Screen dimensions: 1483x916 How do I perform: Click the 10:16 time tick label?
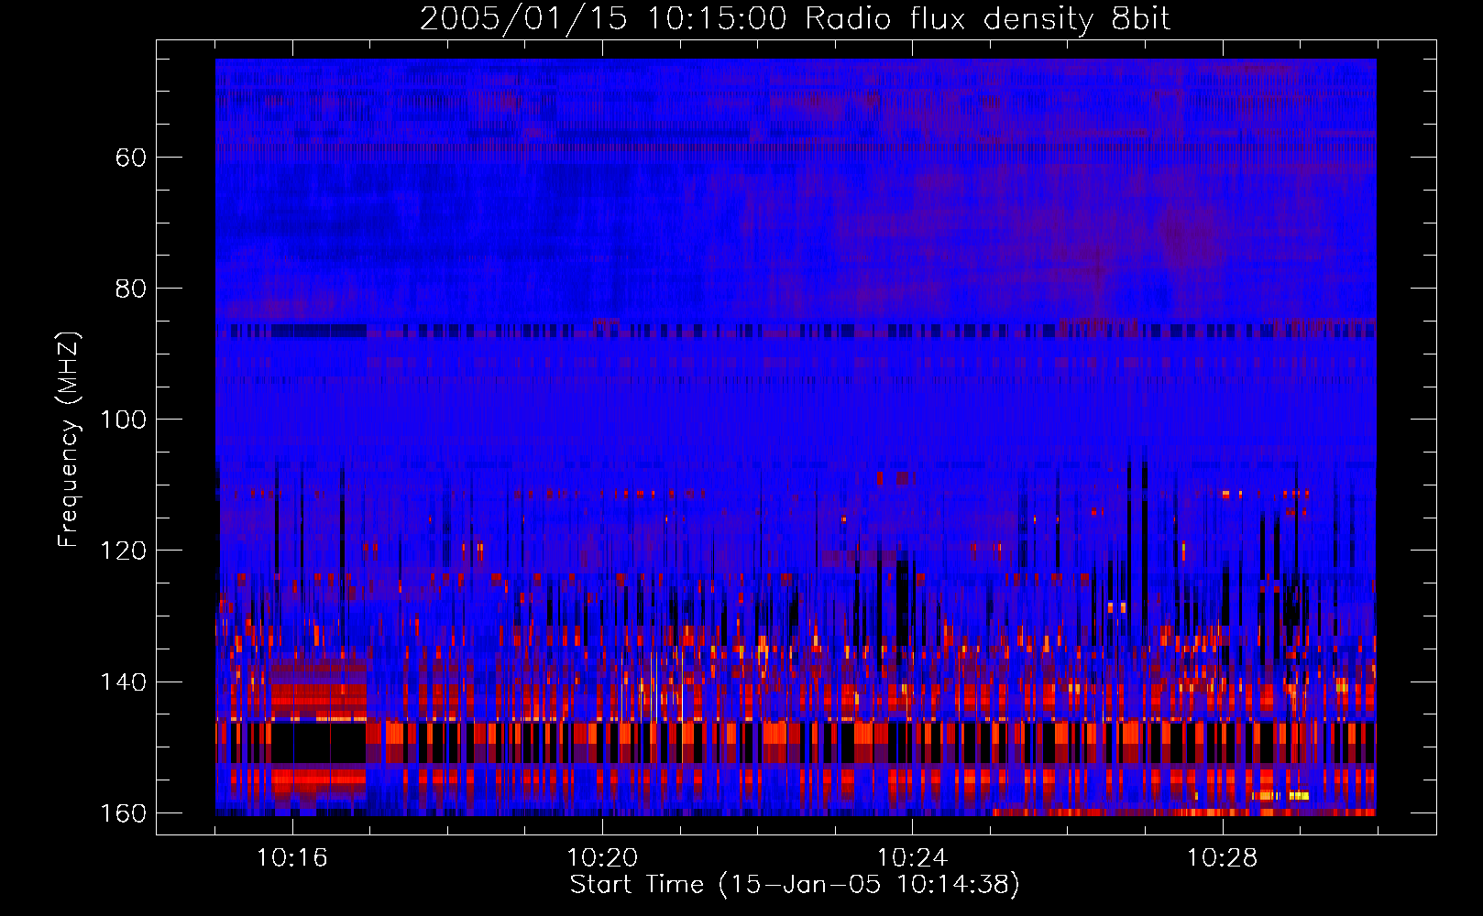click(x=292, y=858)
